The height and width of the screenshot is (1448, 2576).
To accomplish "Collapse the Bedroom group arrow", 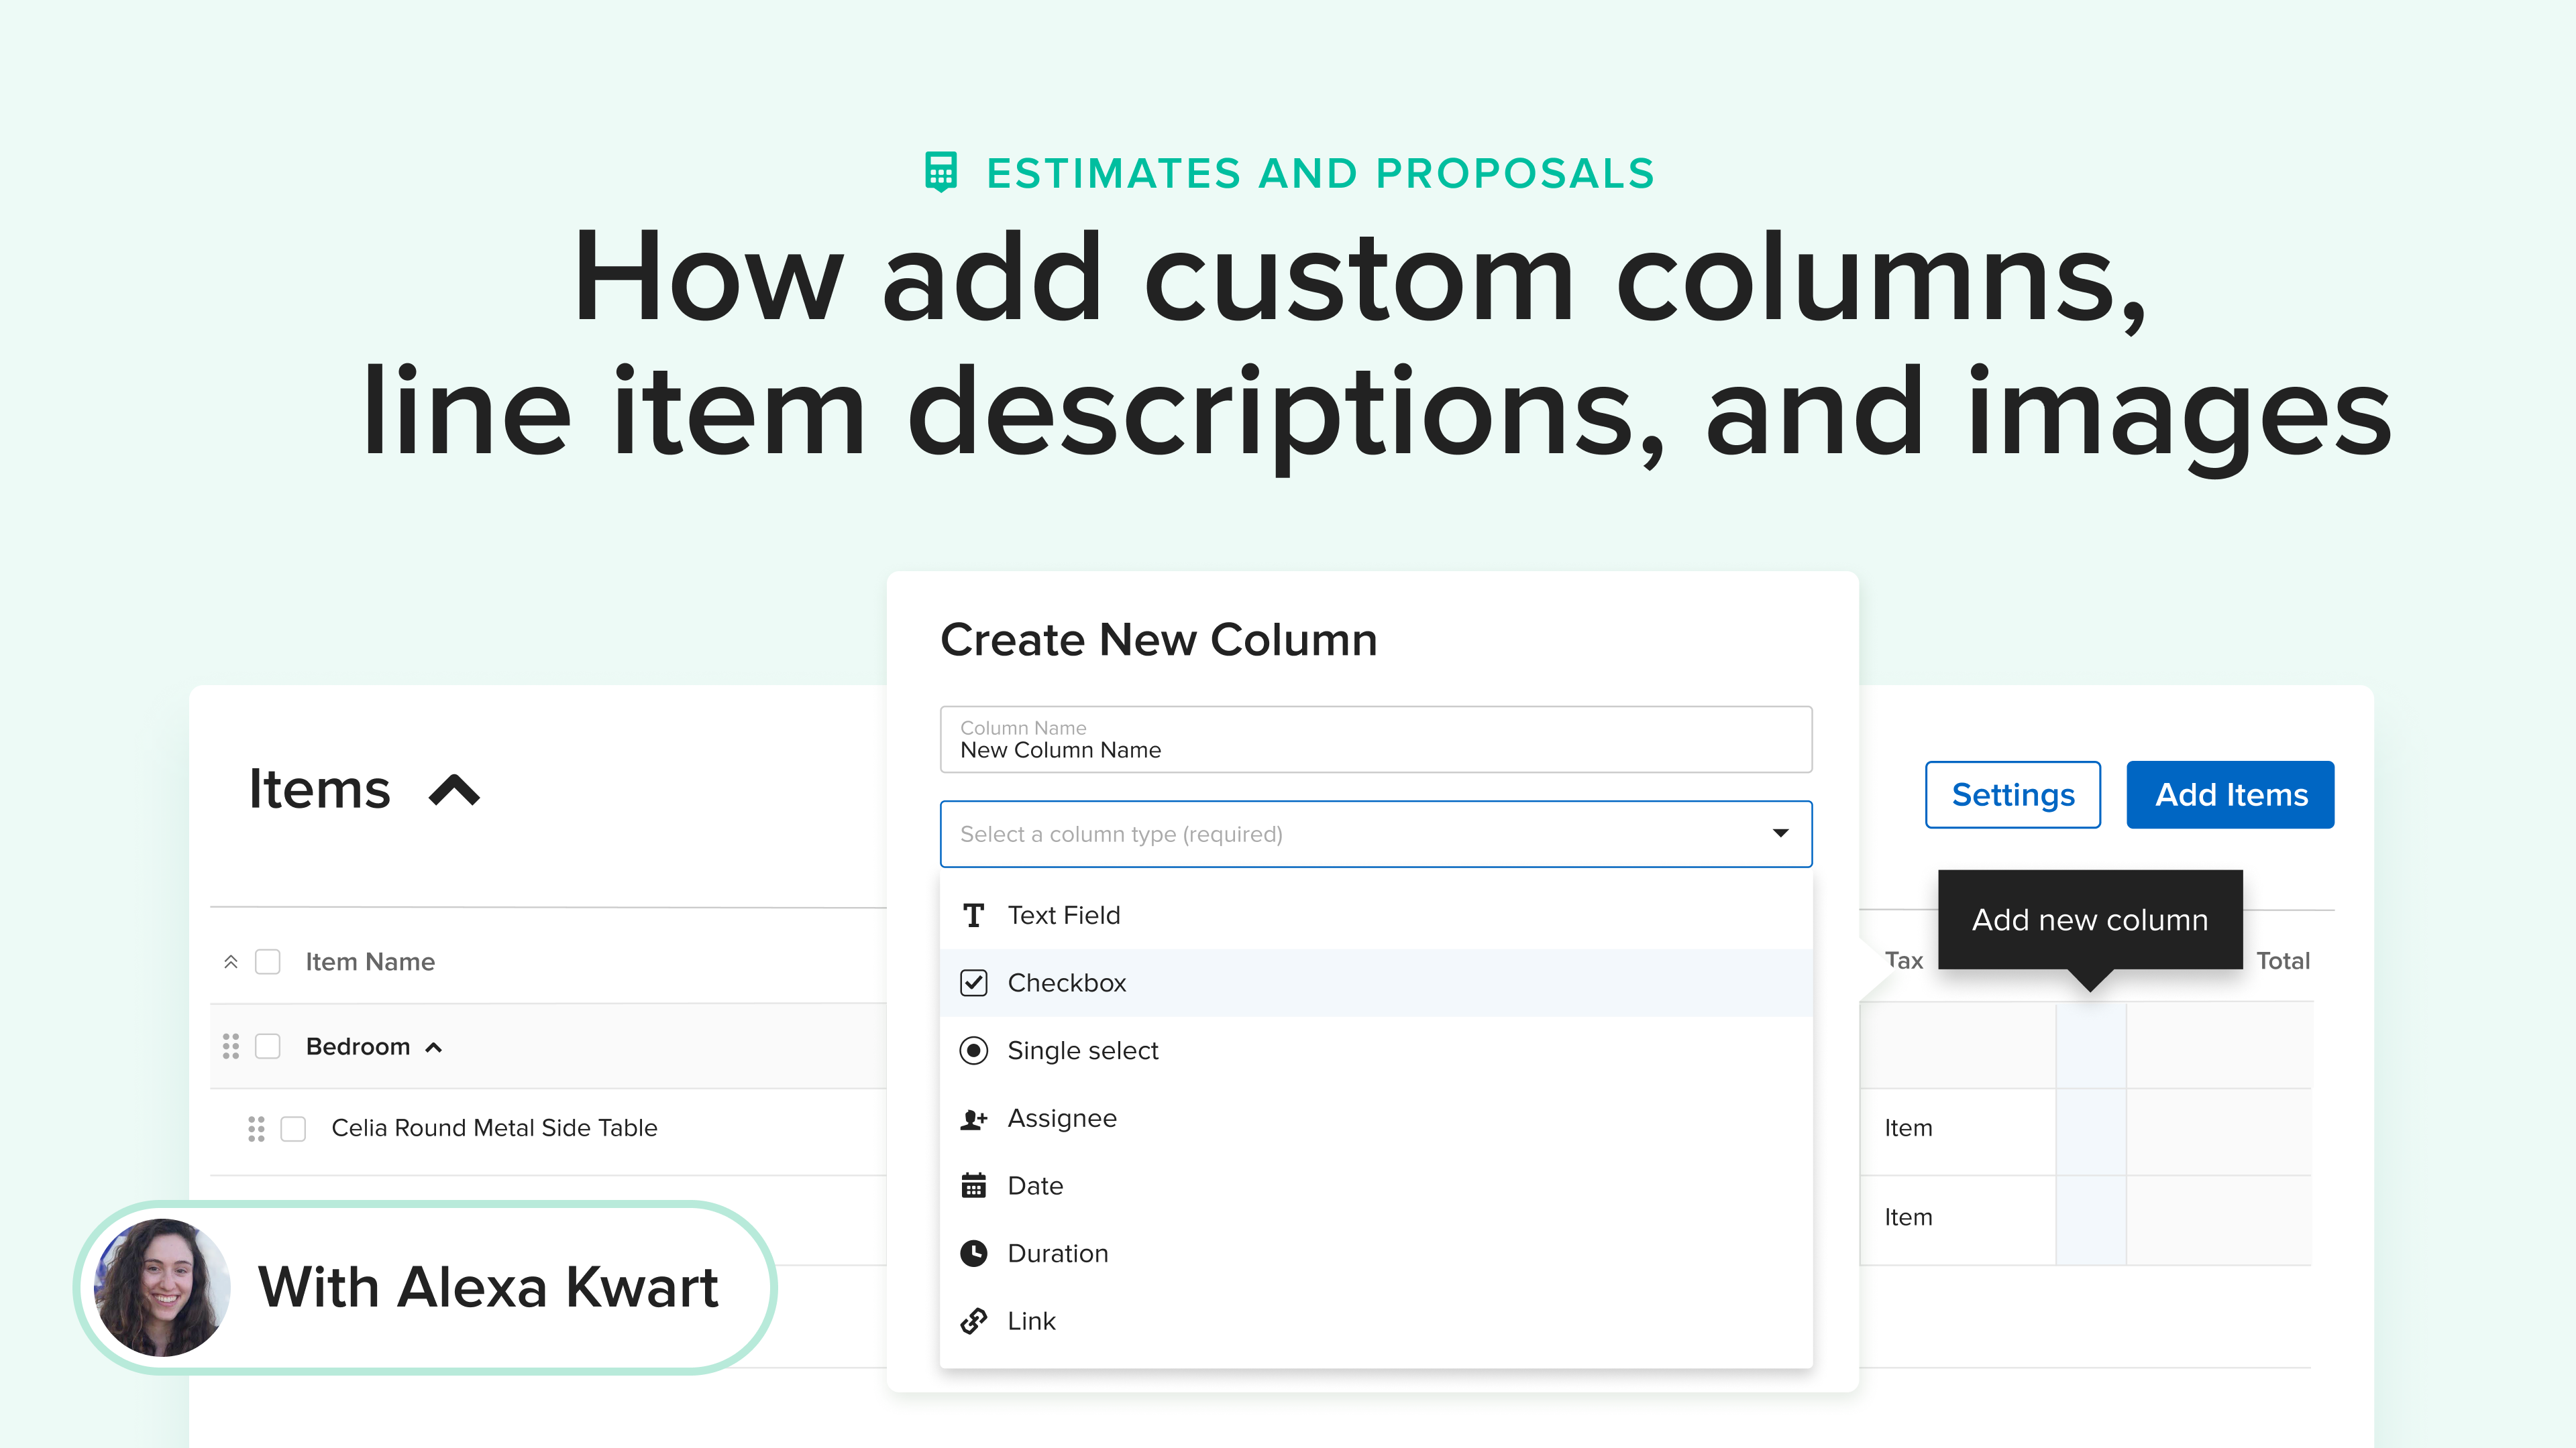I will [x=434, y=1047].
